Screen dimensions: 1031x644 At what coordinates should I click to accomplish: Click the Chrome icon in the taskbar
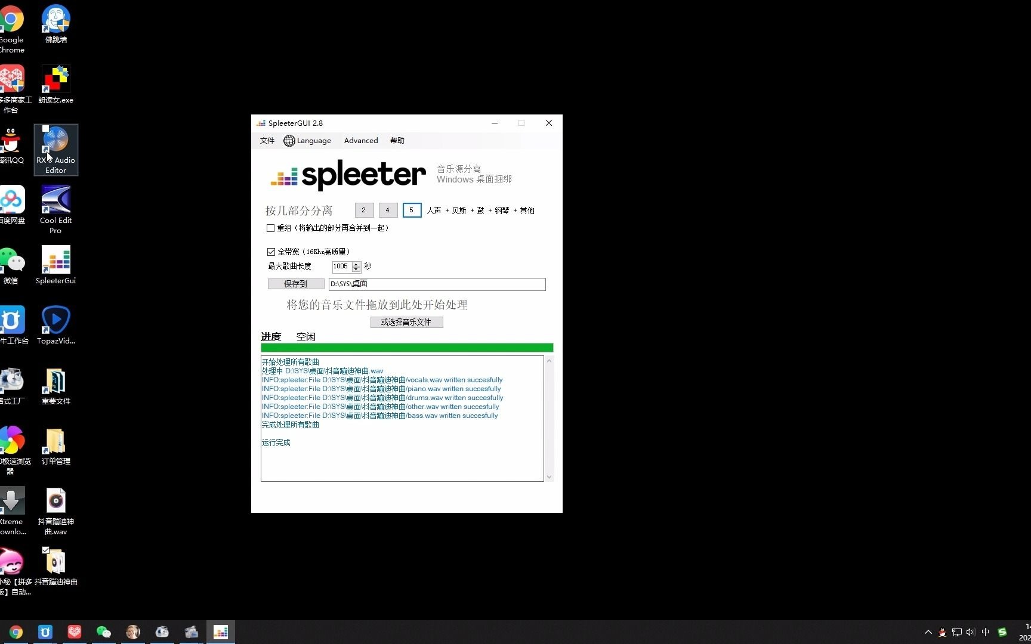16,632
